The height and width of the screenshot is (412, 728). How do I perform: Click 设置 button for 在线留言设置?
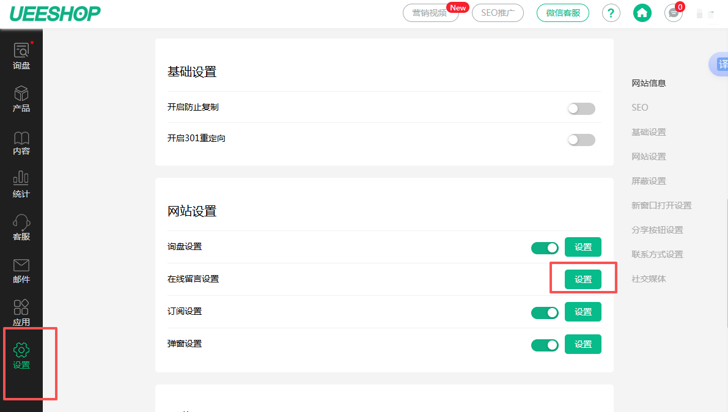(x=583, y=279)
